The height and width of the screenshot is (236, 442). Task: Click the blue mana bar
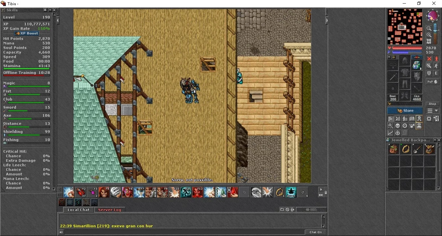407,52
